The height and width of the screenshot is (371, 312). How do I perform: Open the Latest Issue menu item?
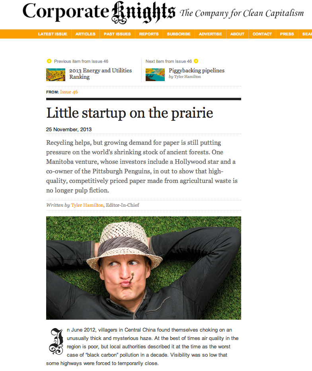53,34
